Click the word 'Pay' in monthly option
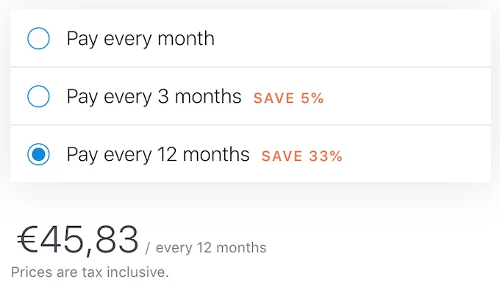Screen dimensions: 500x287 click(82, 40)
